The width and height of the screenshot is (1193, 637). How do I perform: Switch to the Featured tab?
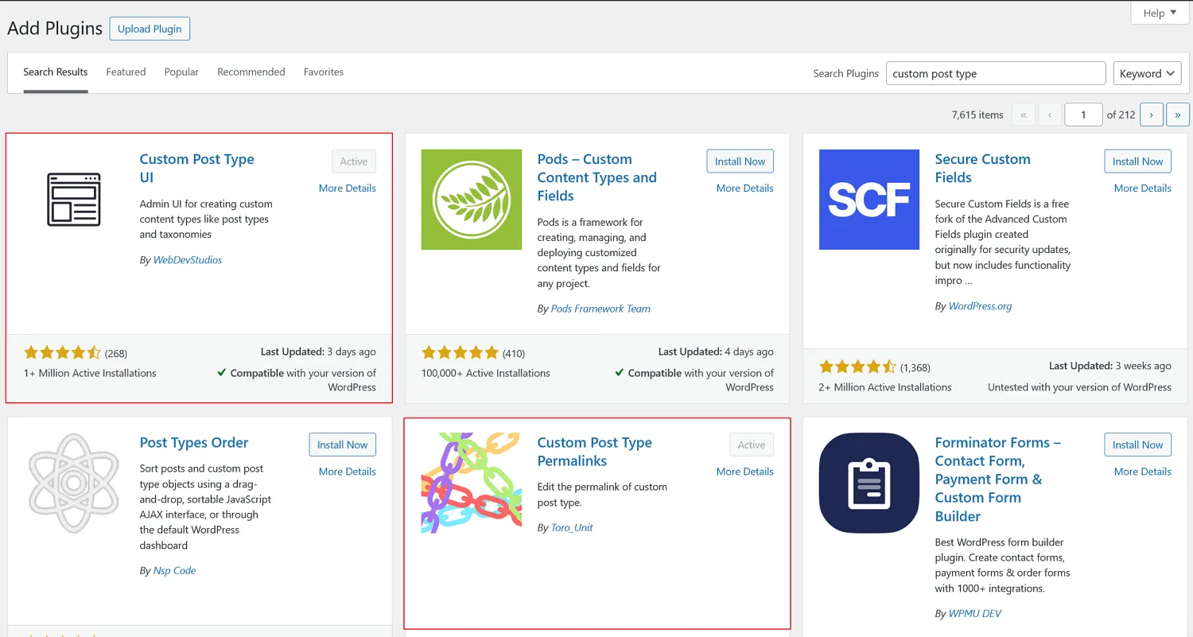pos(126,72)
